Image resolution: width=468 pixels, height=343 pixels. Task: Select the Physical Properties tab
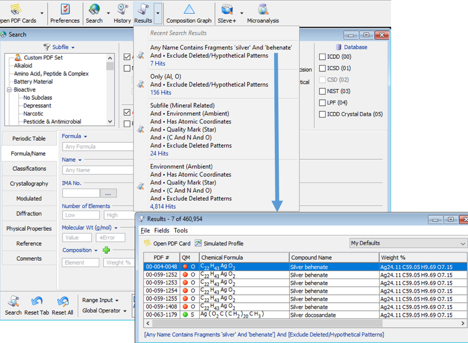click(x=29, y=229)
